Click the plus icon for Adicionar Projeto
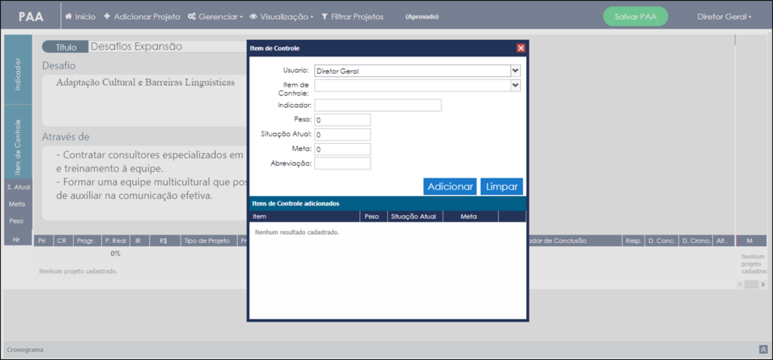Screen dimensions: 773x360 click(x=107, y=17)
